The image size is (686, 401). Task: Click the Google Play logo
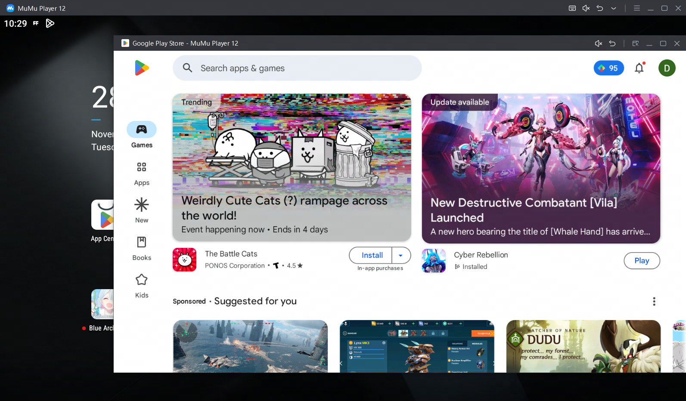(142, 68)
